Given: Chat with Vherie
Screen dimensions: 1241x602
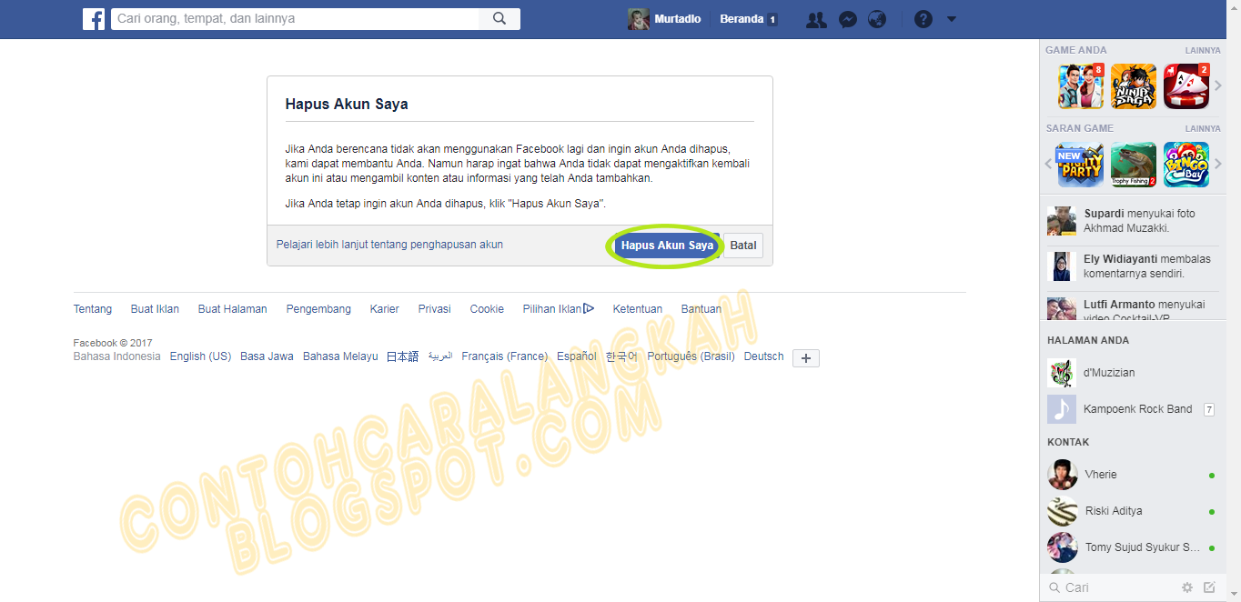Looking at the screenshot, I should coord(1134,475).
